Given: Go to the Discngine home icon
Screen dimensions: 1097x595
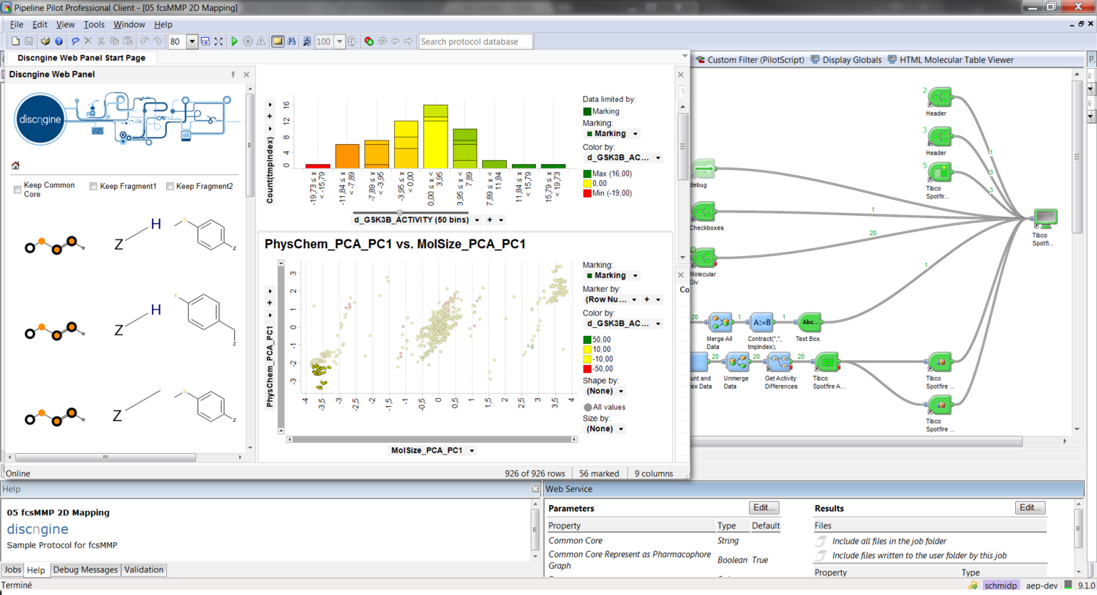Looking at the screenshot, I should pos(15,165).
